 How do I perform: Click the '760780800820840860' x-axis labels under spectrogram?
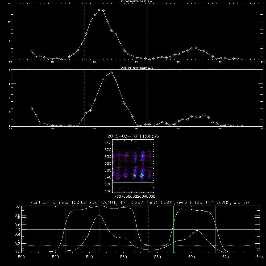pyautogui.click(x=135, y=197)
